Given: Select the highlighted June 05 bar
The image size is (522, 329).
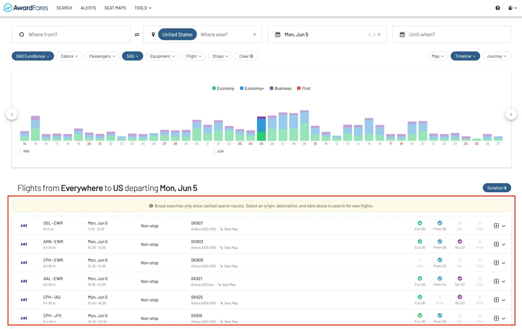Looking at the screenshot, I should click(261, 129).
